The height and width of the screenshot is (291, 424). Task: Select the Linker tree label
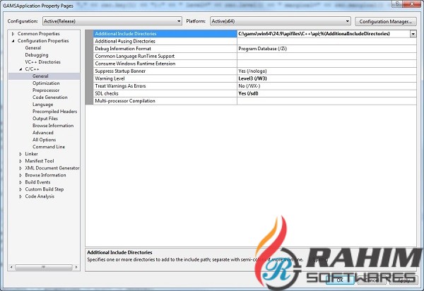31,154
